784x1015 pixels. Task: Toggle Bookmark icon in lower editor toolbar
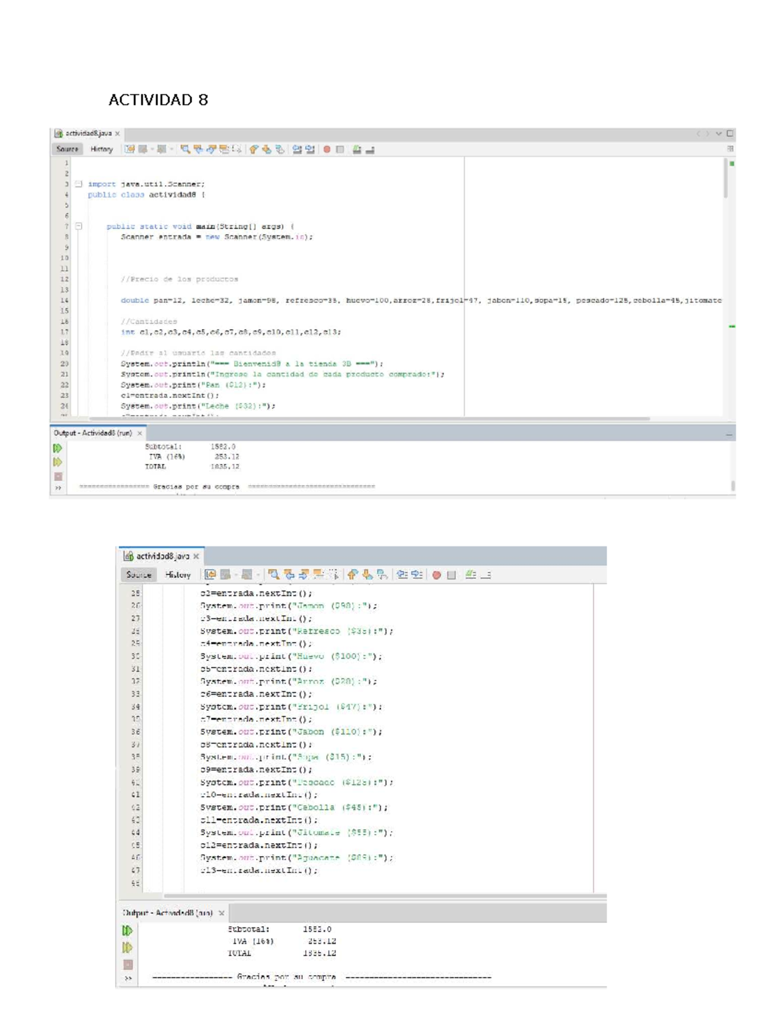point(382,574)
